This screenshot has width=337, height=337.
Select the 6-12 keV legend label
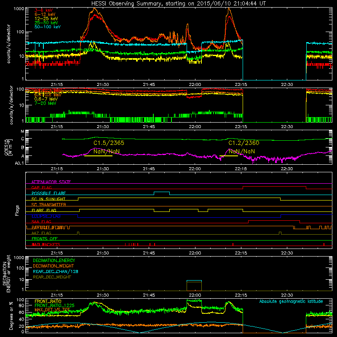coord(45,14)
